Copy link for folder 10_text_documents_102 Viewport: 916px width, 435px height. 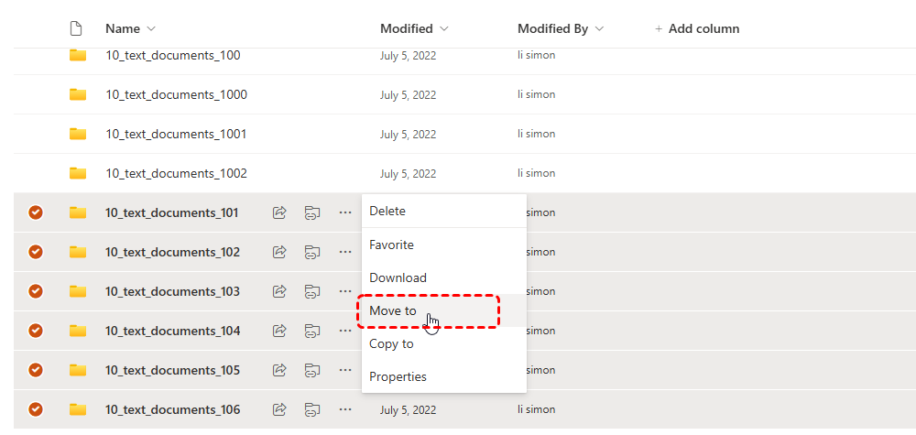(x=312, y=252)
